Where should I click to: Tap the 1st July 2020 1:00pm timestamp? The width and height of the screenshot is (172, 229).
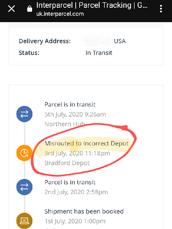[x=75, y=221]
